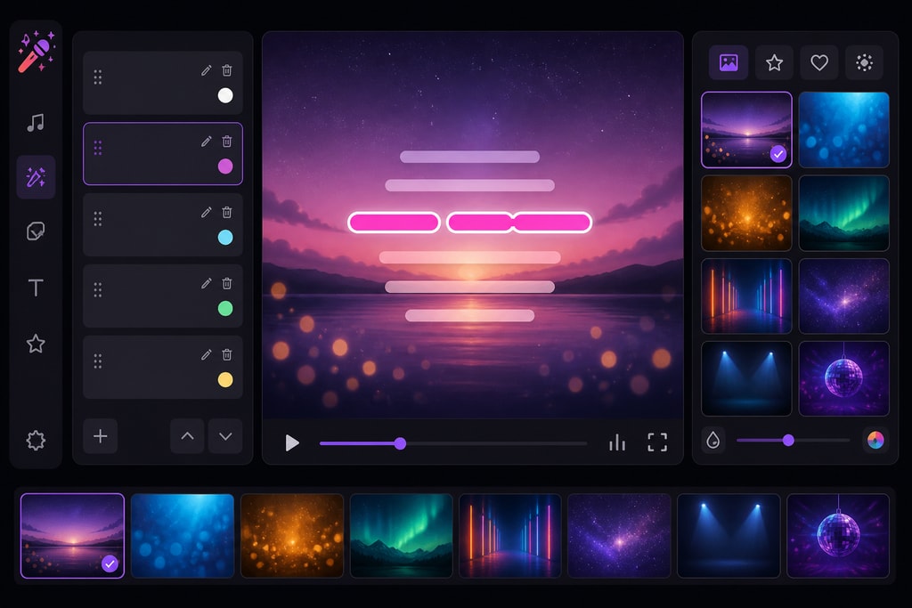Select orange sparkle background in right panel
The width and height of the screenshot is (912, 608).
pyautogui.click(x=747, y=214)
